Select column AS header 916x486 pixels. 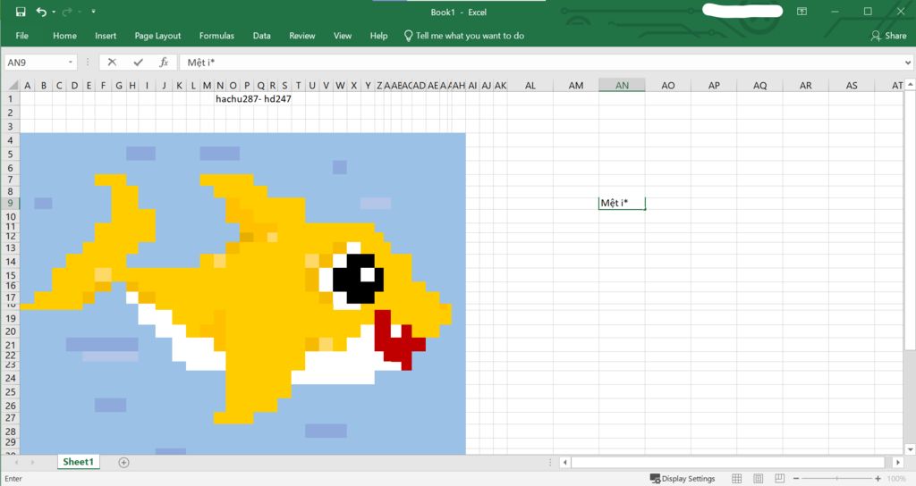coord(852,85)
